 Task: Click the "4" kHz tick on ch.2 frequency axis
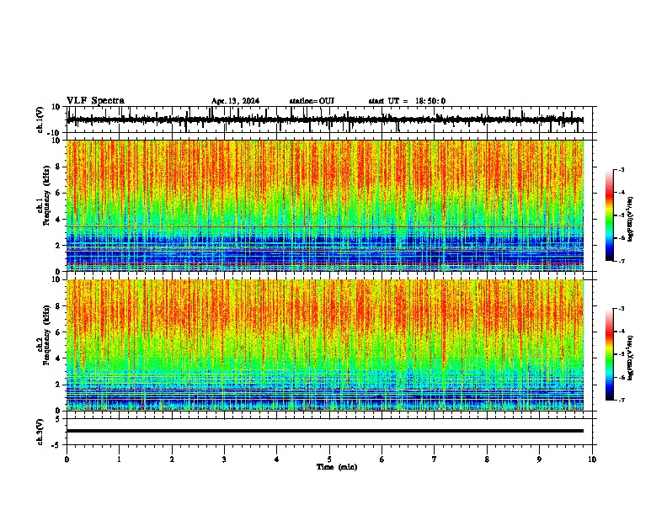[x=59, y=358]
